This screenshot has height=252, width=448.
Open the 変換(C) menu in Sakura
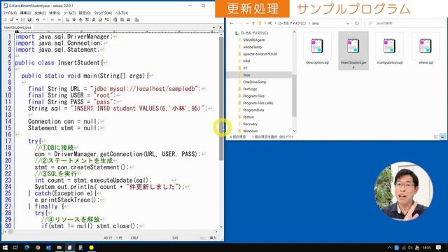coord(40,13)
